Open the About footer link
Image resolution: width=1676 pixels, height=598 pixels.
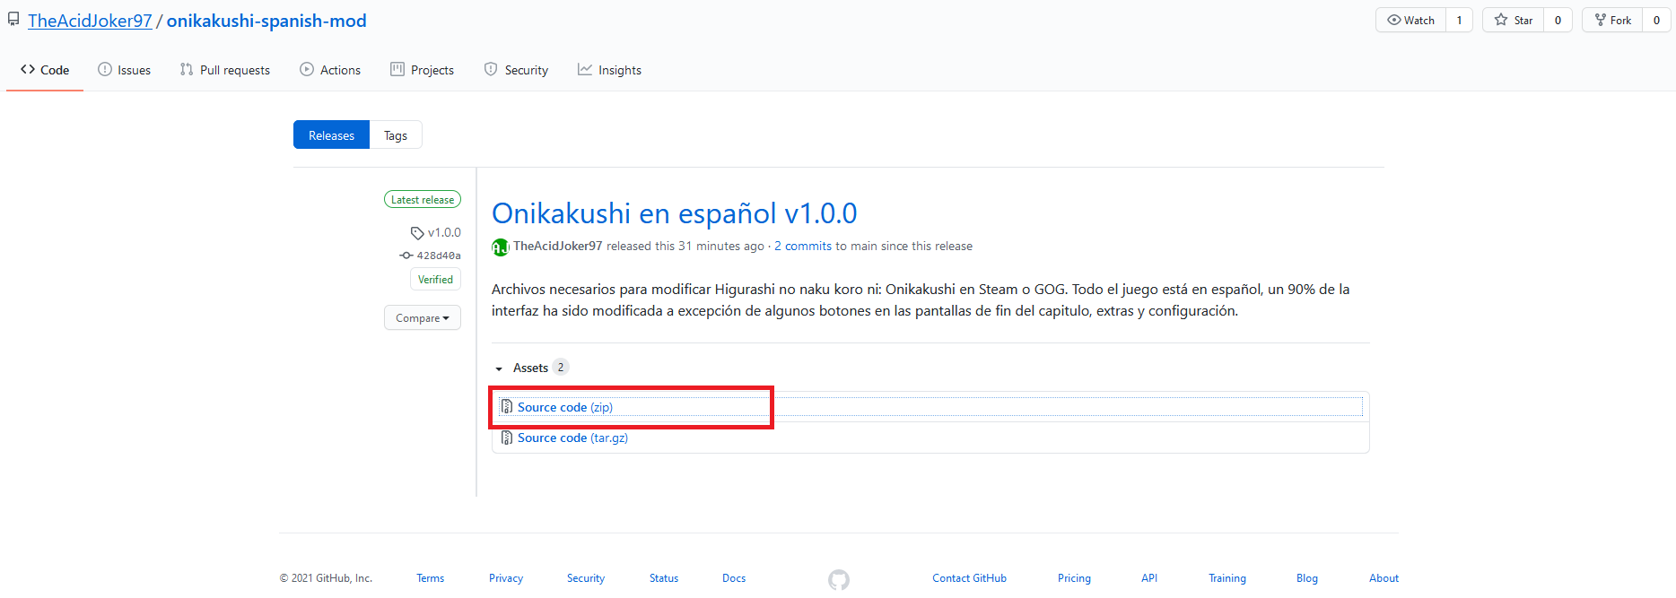(1384, 578)
